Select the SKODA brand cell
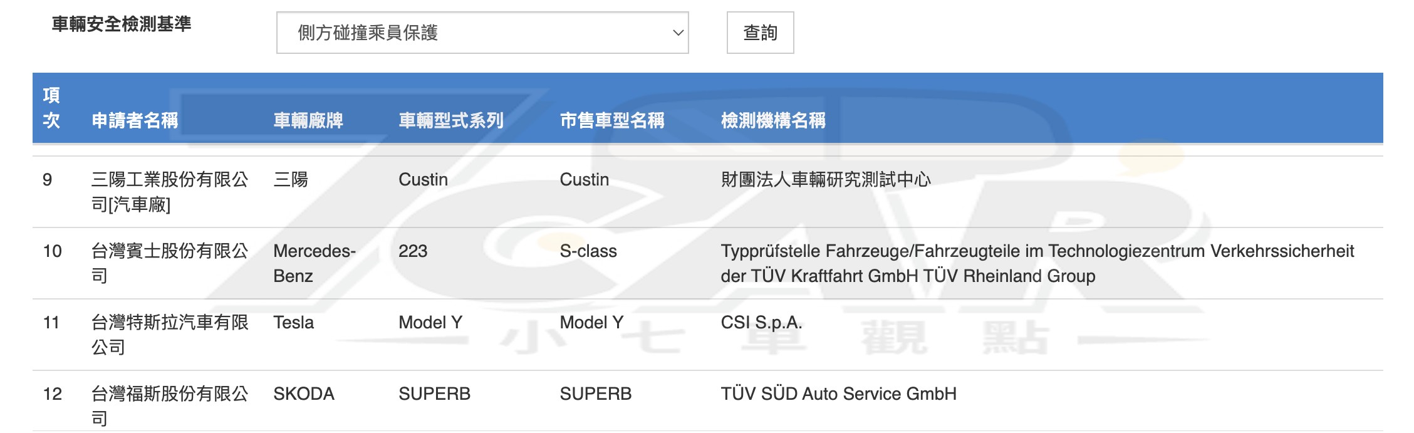This screenshot has height=433, width=1414. pos(303,394)
